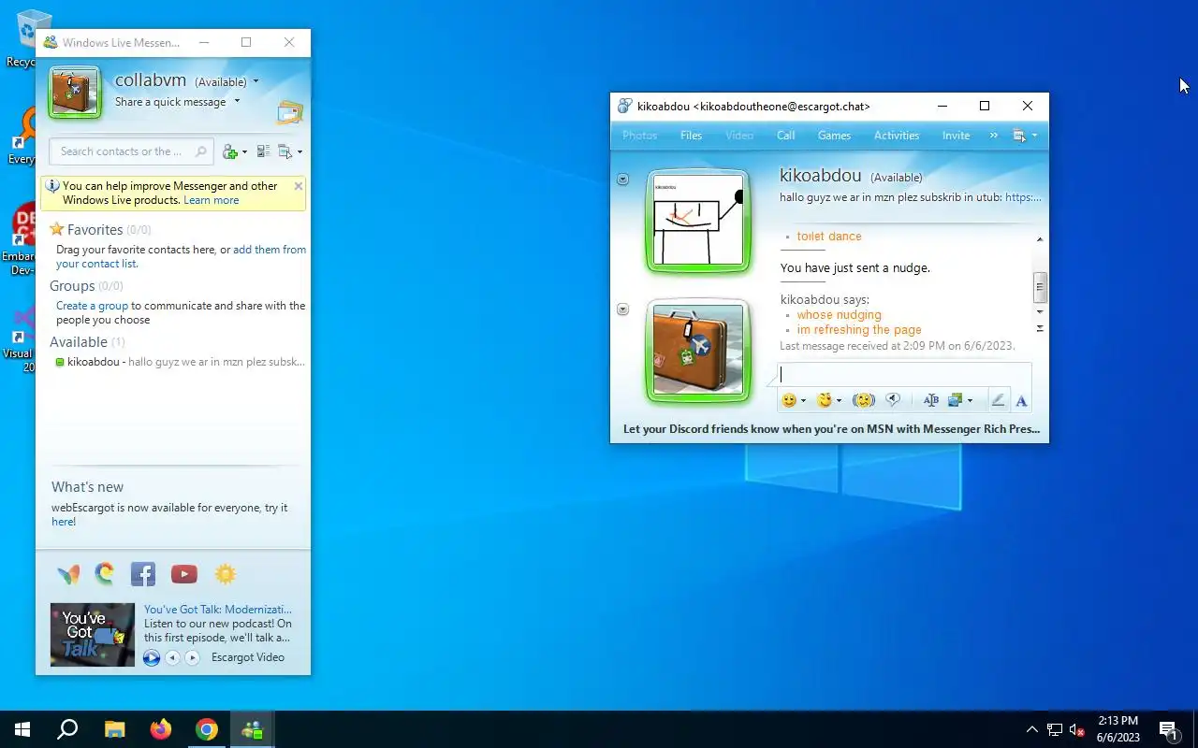Open the Activities menu in chat
This screenshot has height=748, width=1198.
[897, 136]
